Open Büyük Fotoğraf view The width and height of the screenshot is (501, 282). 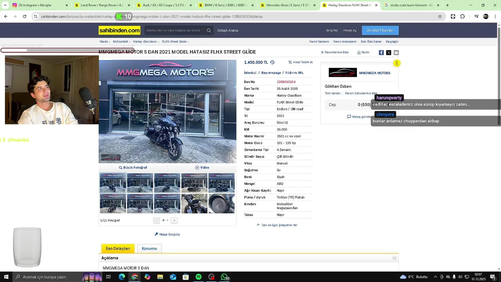133,168
